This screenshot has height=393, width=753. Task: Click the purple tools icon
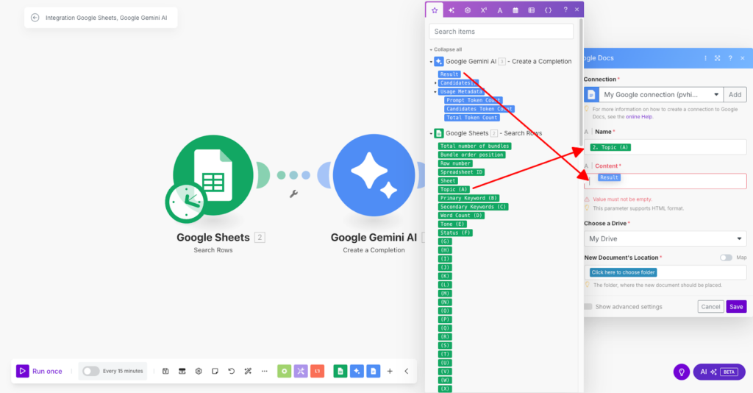[x=301, y=371]
